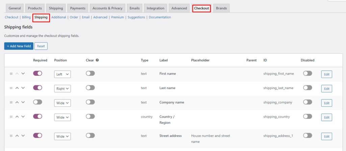Click the Add New Field button
Viewport: 346px width, 151px height.
click(x=19, y=46)
